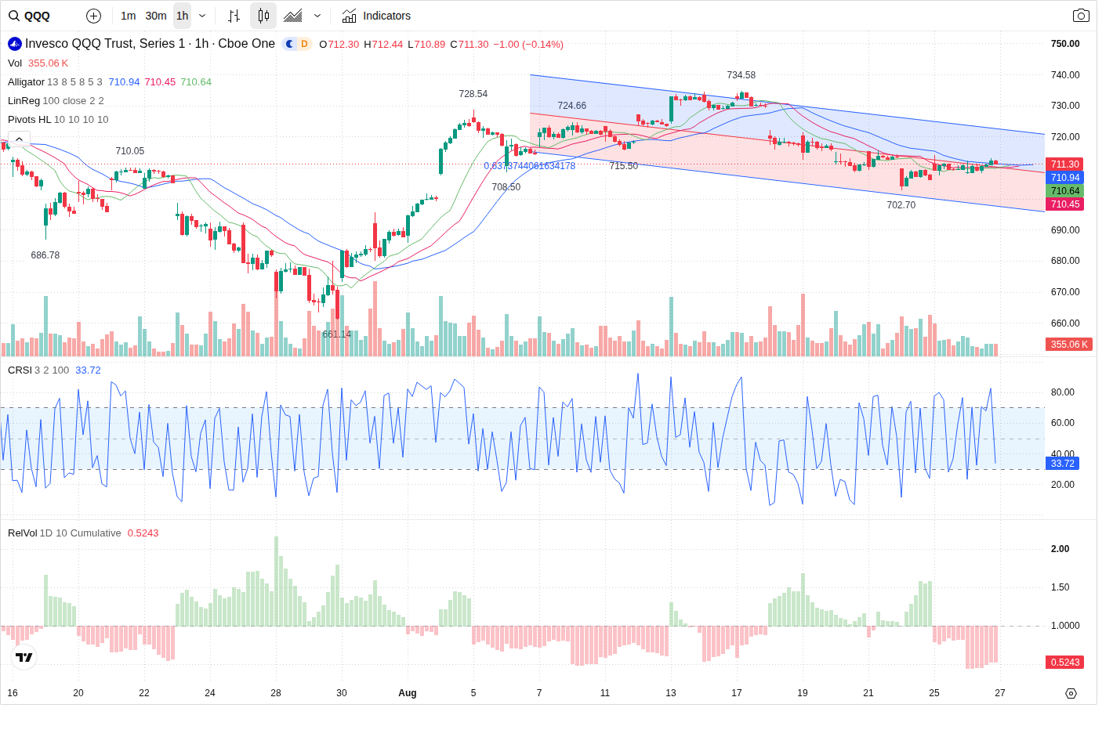
Task: Click the 710.94 Alligator price label
Action: (x=1064, y=178)
